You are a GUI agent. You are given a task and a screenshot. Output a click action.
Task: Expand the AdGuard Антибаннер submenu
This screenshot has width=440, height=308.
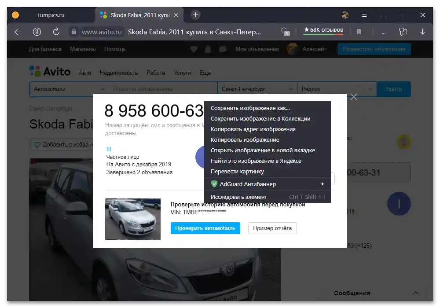click(267, 184)
